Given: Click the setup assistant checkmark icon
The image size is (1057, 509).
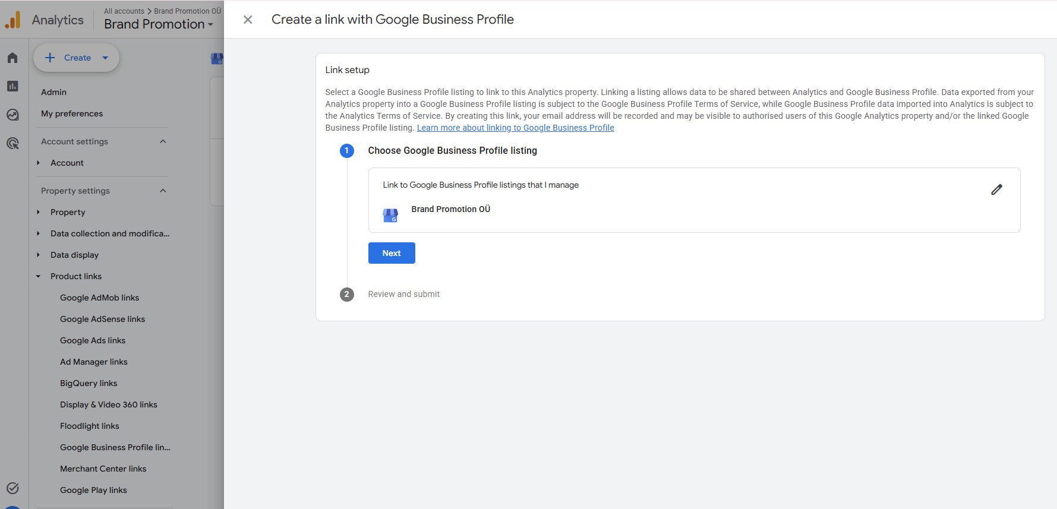Looking at the screenshot, I should click(12, 488).
